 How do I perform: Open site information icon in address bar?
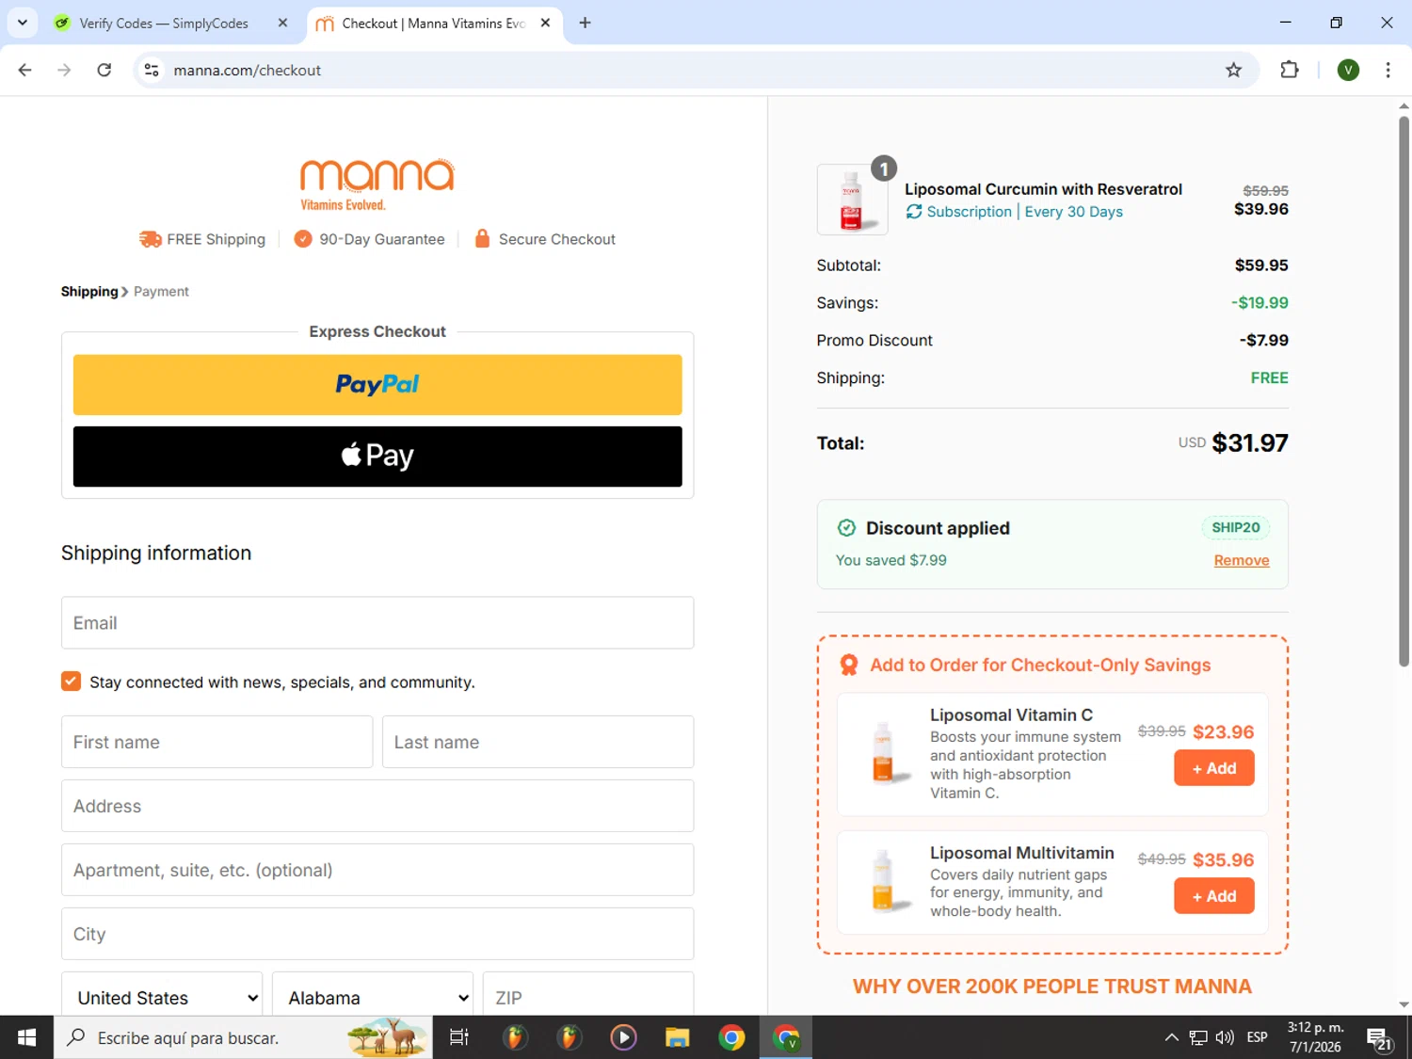coord(152,70)
